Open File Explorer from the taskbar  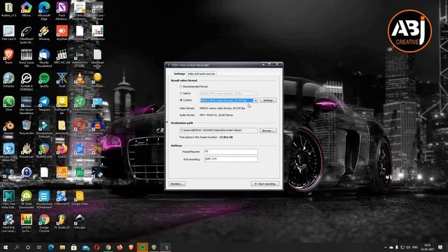tap(62, 247)
